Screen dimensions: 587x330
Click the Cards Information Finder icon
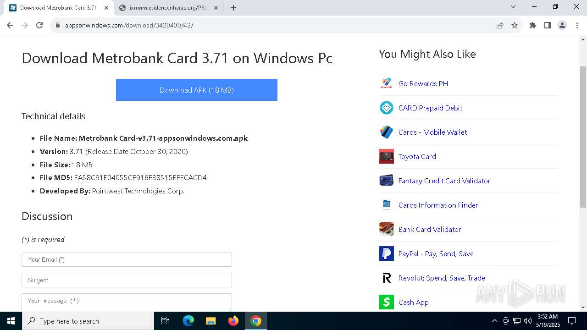click(x=387, y=205)
